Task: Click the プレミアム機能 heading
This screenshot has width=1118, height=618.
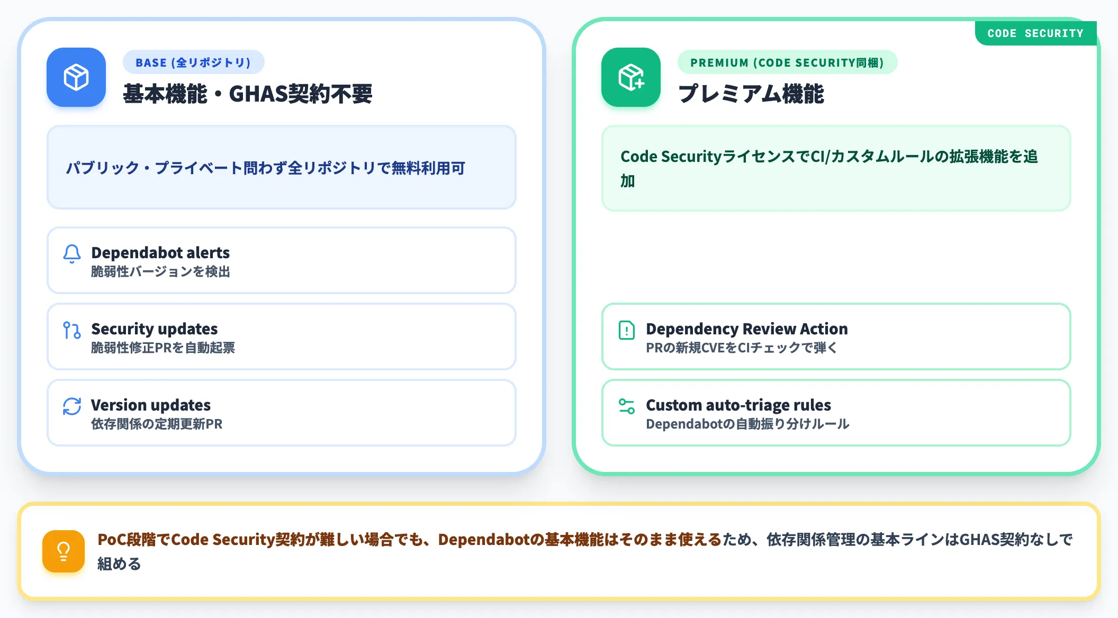Action: (x=751, y=94)
